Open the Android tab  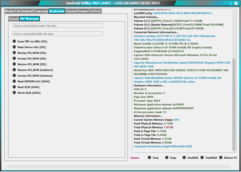tap(27, 11)
